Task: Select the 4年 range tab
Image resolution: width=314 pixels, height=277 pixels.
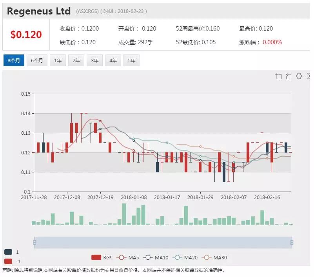Action: click(x=113, y=60)
